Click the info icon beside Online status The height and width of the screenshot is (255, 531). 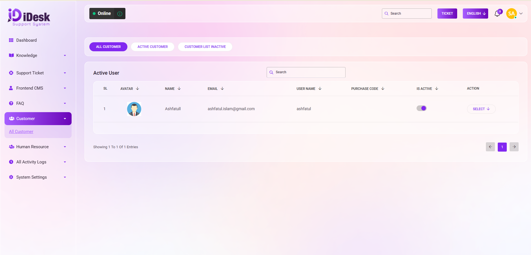point(120,14)
